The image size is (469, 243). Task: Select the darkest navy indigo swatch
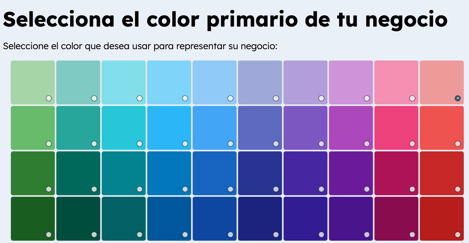pyautogui.click(x=260, y=219)
